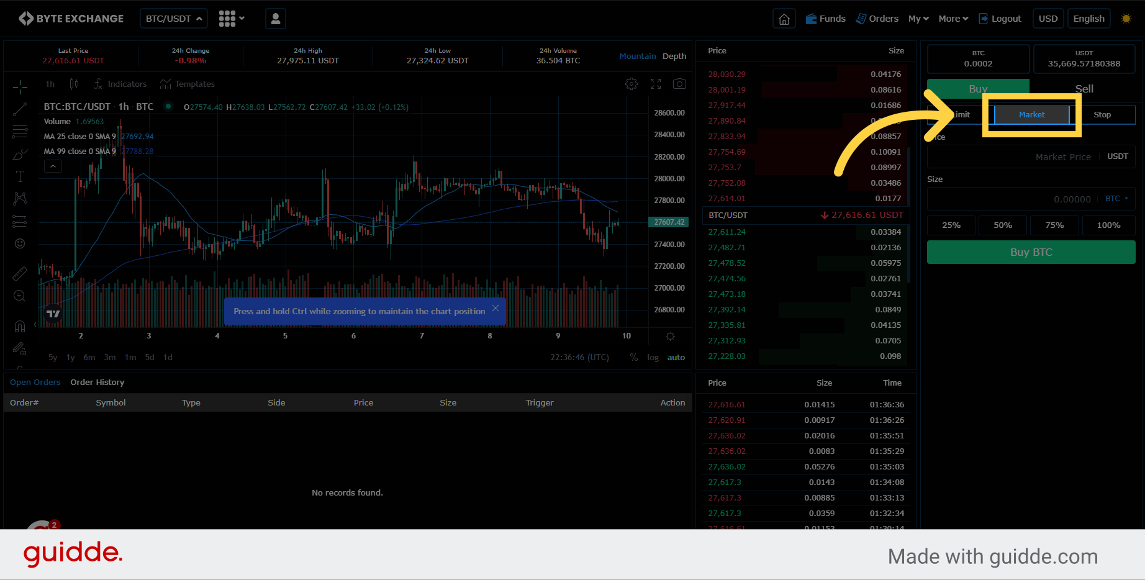The image size is (1145, 580).
Task: Toggle percent scale on chart
Action: click(634, 357)
